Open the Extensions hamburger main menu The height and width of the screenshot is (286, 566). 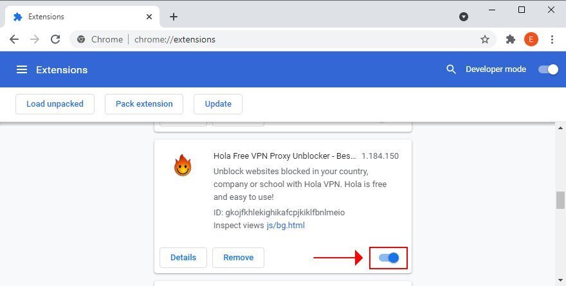pyautogui.click(x=22, y=69)
